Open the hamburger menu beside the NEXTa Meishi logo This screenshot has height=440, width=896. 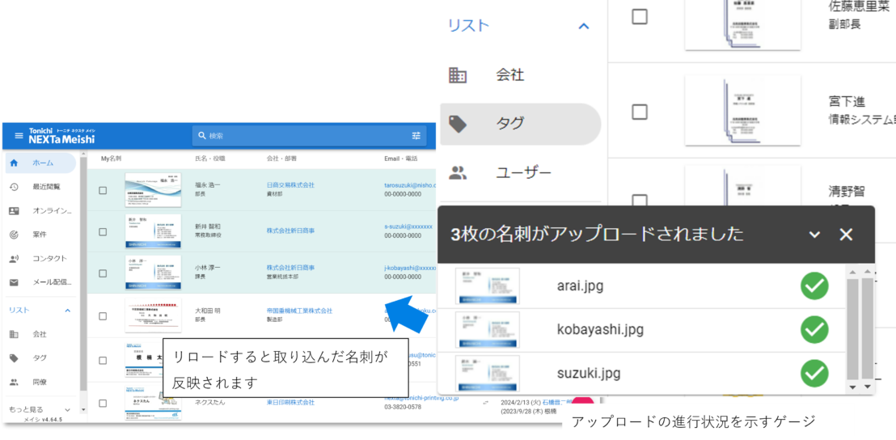point(19,135)
